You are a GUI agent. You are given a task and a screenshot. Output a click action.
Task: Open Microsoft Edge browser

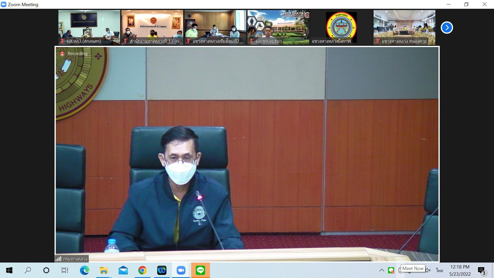pos(84,270)
